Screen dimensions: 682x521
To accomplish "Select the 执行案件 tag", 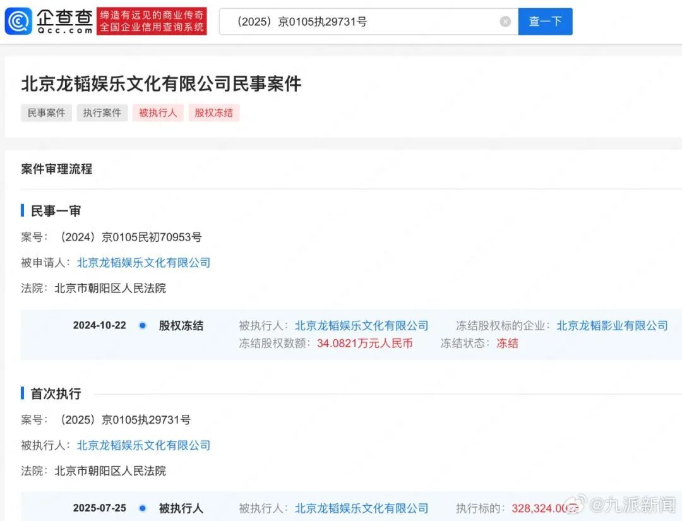I will point(102,113).
